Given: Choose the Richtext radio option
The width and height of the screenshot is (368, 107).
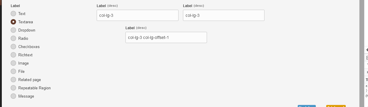Looking at the screenshot, I should coord(13,55).
